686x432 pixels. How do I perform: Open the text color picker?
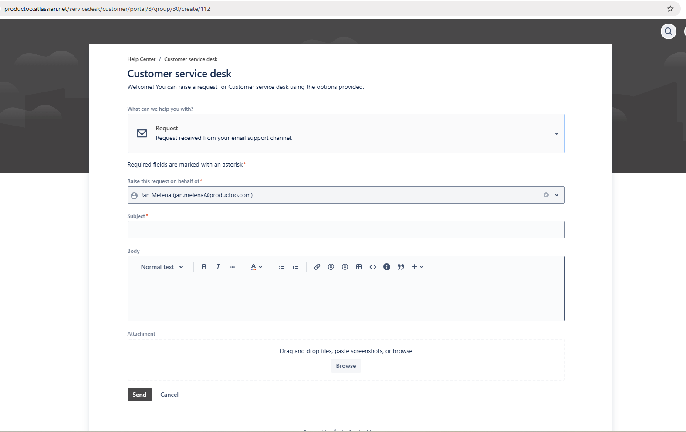pyautogui.click(x=256, y=267)
